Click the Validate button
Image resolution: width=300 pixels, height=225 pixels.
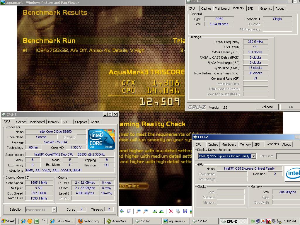click(x=267, y=107)
